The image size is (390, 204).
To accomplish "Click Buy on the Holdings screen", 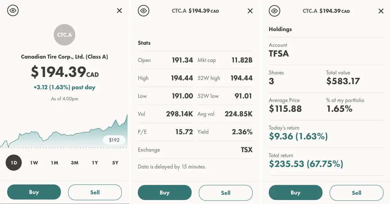I will point(295,192).
